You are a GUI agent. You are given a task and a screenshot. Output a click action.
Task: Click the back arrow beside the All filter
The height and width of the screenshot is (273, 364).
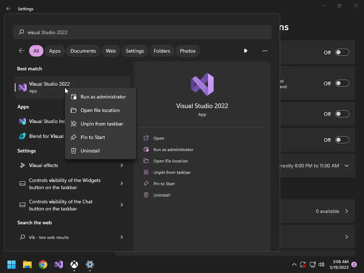point(22,50)
